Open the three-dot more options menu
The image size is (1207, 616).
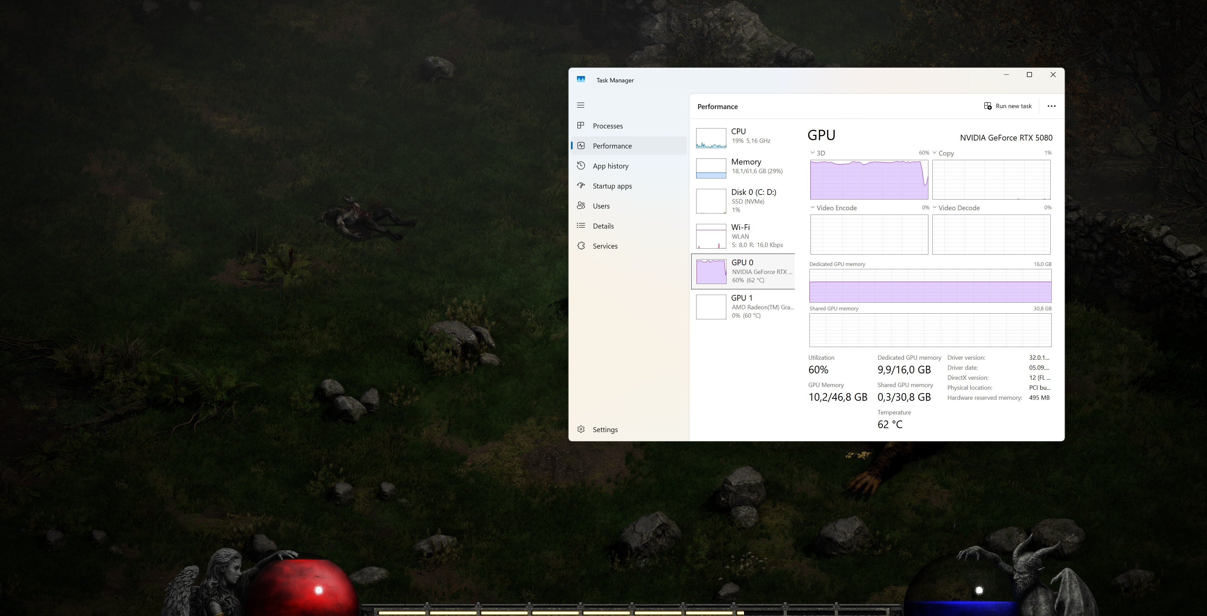pyautogui.click(x=1051, y=106)
